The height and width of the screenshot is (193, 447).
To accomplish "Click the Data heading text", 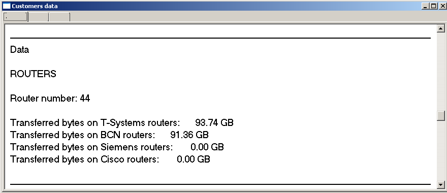I will point(19,50).
